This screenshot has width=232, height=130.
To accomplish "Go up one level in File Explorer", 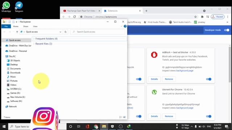I will pyautogui.click(x=17, y=32).
